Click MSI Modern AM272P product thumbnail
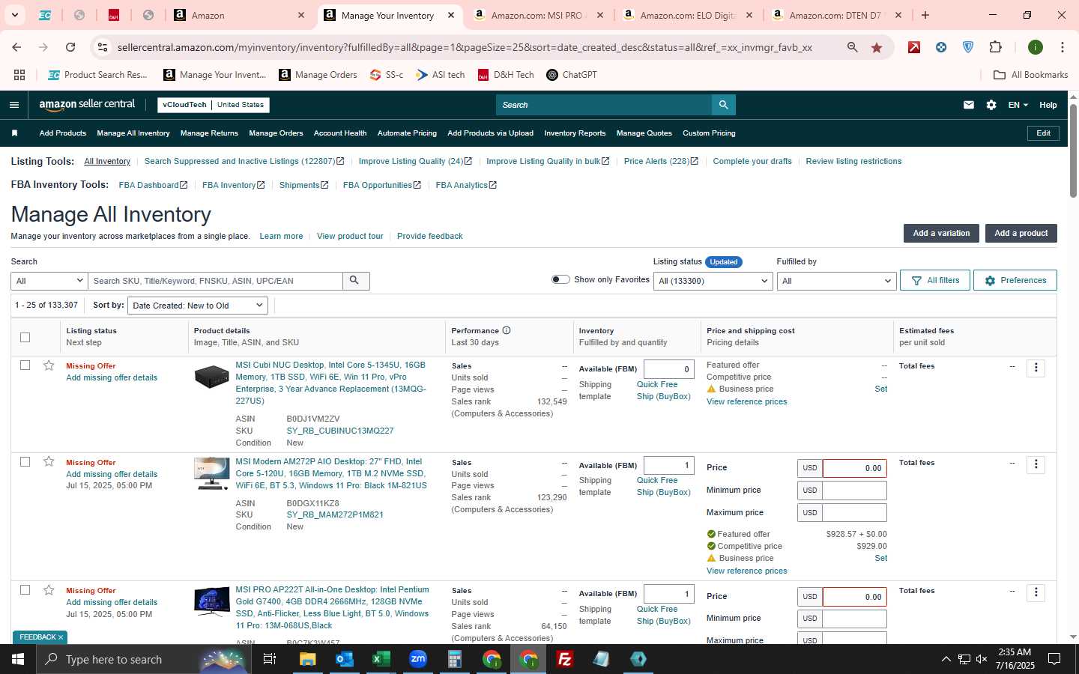The height and width of the screenshot is (674, 1079). 212,473
